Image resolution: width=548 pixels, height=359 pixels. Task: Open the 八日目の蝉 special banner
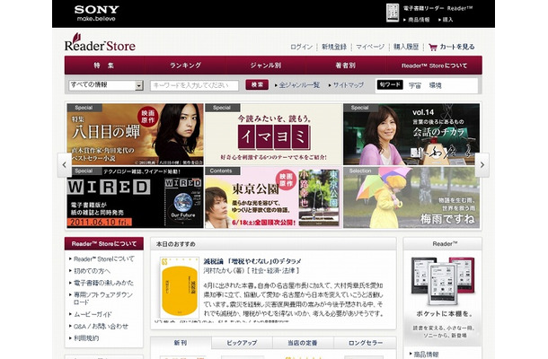(135, 135)
